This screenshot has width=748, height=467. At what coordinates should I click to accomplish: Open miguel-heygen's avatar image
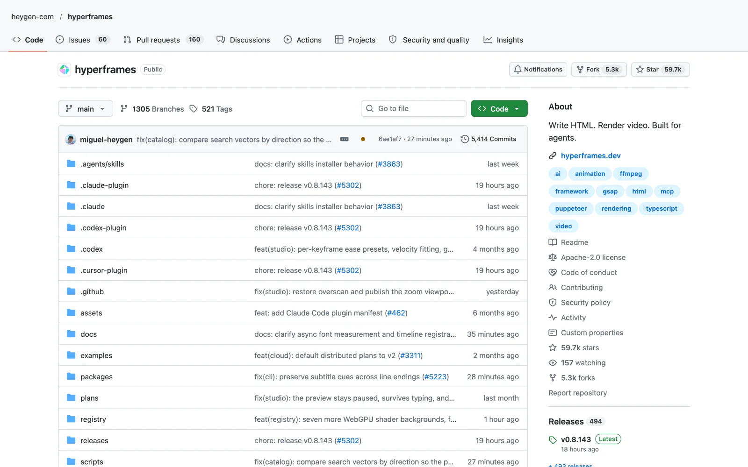(71, 139)
